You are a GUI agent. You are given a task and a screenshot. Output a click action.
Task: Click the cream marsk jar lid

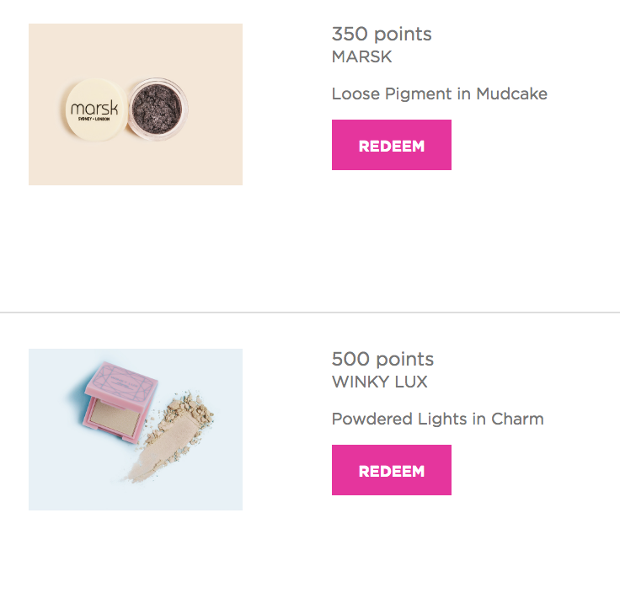pos(96,110)
